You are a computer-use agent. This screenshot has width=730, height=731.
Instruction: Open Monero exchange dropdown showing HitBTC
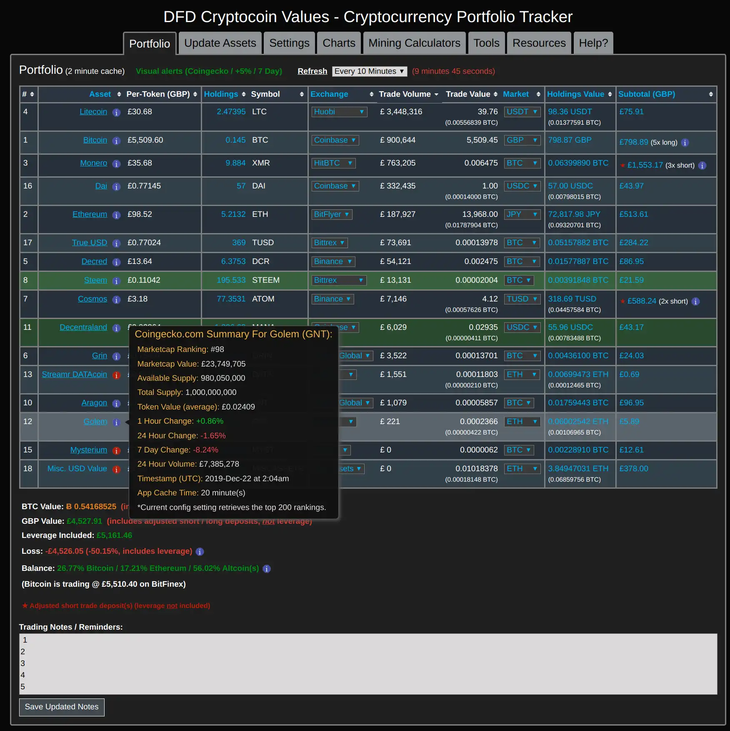point(333,163)
